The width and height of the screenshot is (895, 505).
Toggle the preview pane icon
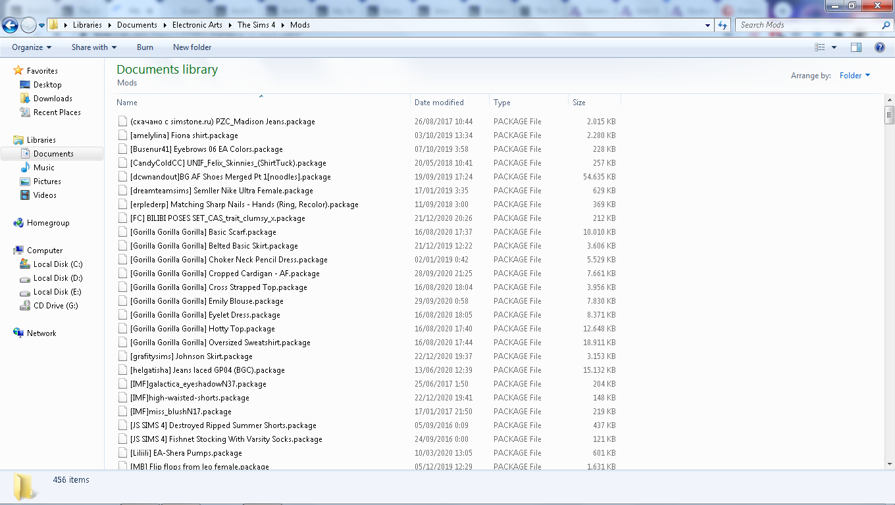(856, 47)
